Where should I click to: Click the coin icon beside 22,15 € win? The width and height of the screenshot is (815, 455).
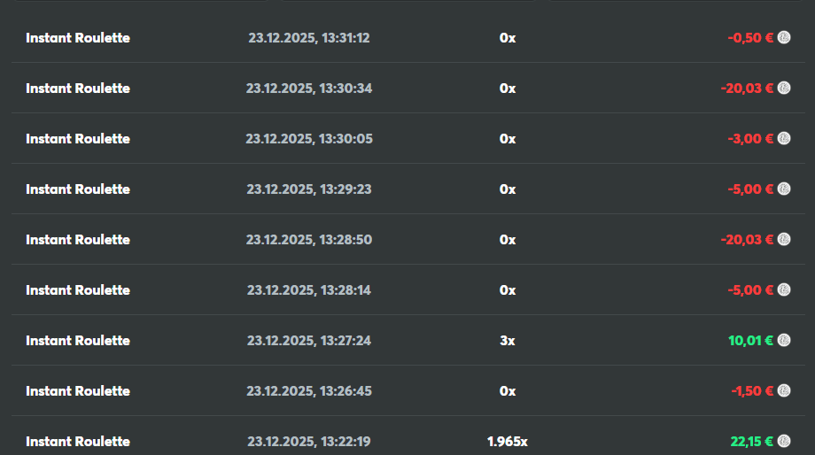[x=784, y=442]
